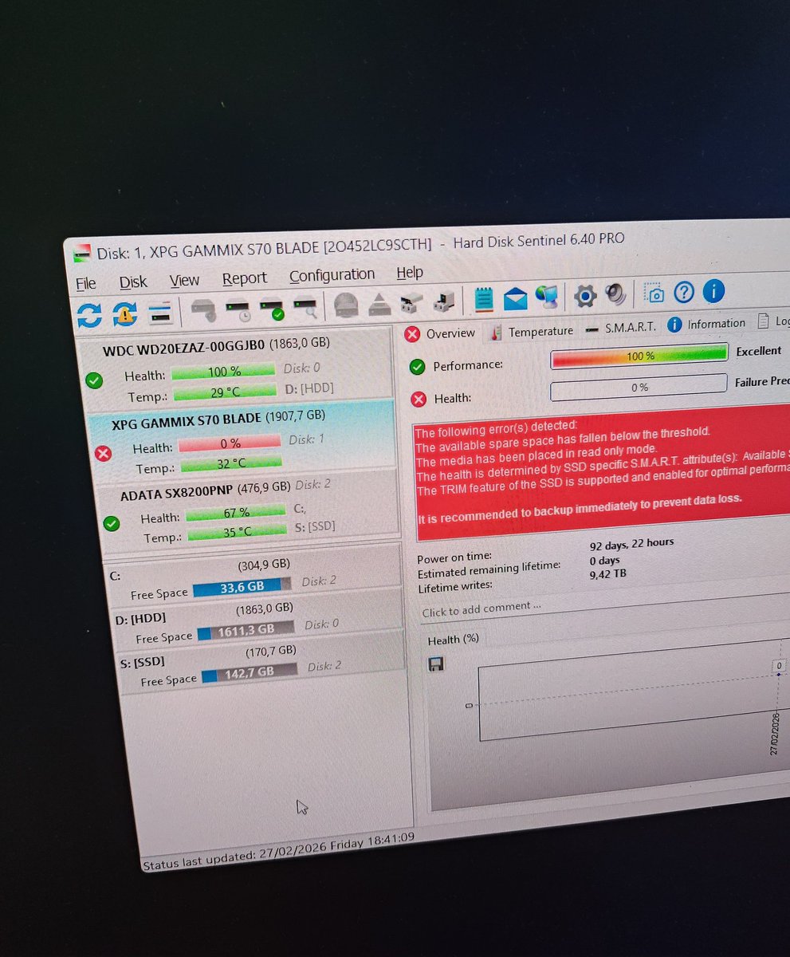Screen dimensions: 790x957
Task: Click the C: partition row
Action: click(x=254, y=574)
